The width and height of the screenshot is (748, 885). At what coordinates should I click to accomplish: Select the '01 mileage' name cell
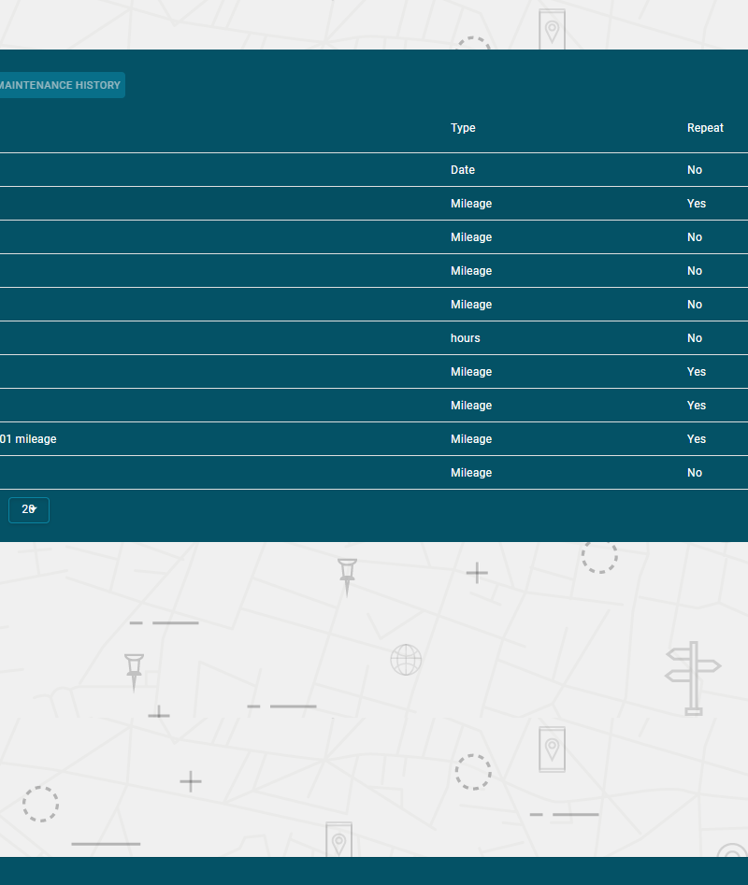[x=28, y=439]
